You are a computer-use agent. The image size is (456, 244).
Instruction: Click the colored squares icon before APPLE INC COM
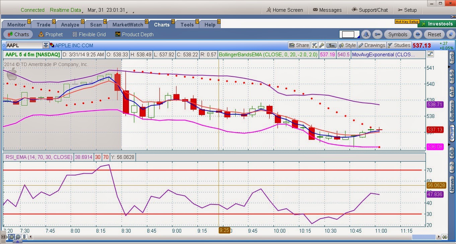(52, 45)
